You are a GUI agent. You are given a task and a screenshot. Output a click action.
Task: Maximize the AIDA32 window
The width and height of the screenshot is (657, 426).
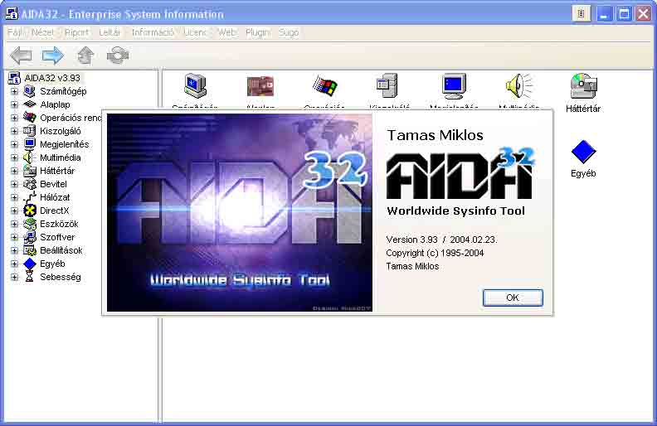pos(624,14)
